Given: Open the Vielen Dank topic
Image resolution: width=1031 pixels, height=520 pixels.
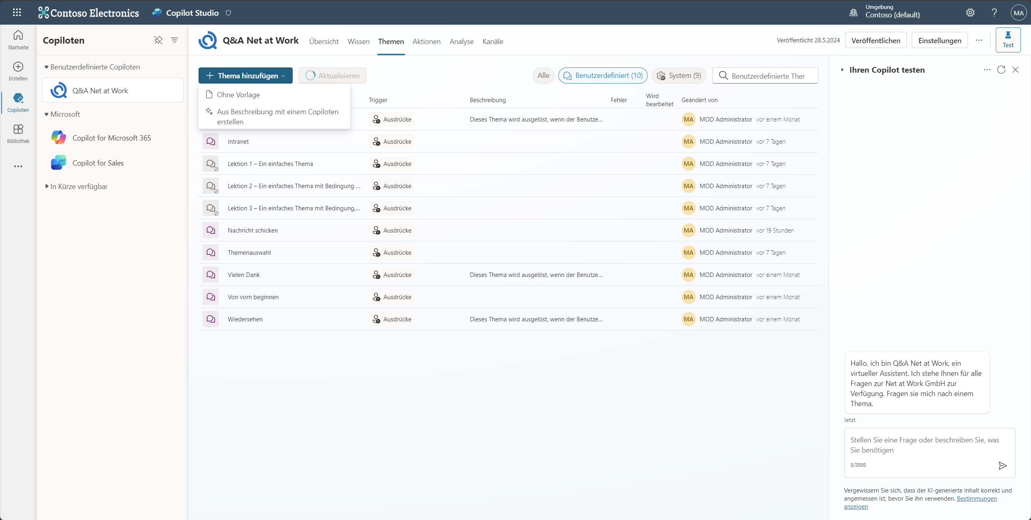Looking at the screenshot, I should 243,275.
